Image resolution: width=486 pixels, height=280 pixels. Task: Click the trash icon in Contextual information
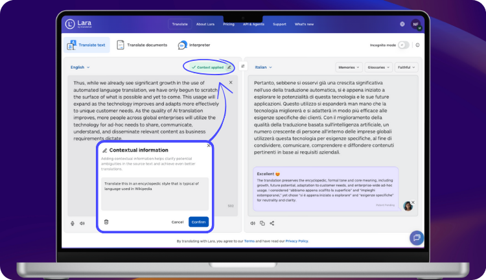click(106, 222)
